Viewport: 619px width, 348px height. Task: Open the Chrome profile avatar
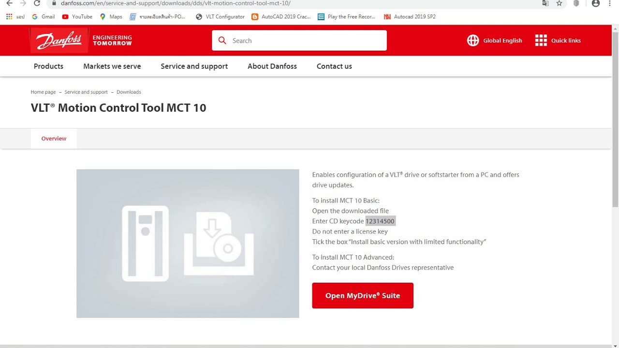(x=596, y=3)
